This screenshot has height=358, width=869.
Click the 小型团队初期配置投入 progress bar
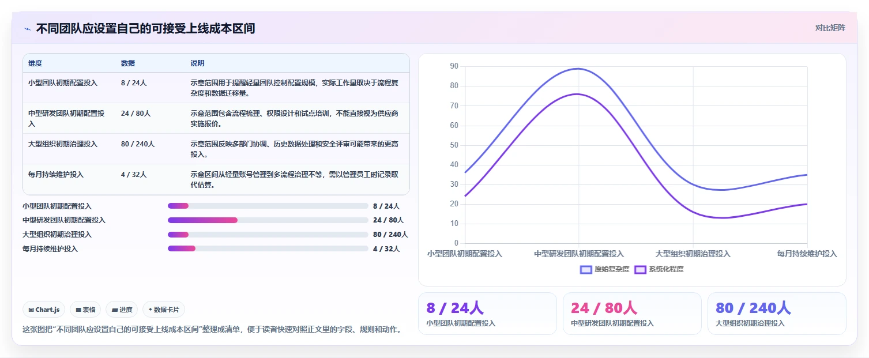coord(268,206)
